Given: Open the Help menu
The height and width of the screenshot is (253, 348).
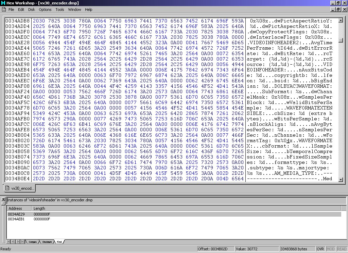Looking at the screenshot, I should [x=89, y=10].
